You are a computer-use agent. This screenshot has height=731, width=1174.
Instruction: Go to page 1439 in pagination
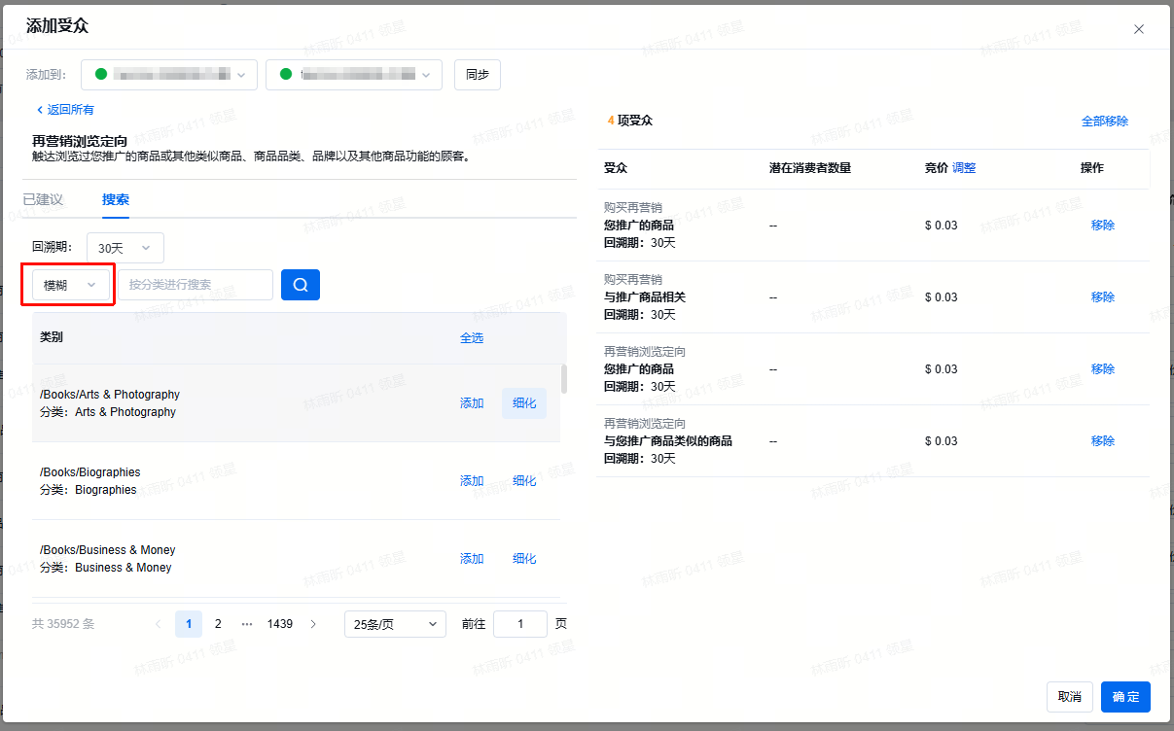280,624
